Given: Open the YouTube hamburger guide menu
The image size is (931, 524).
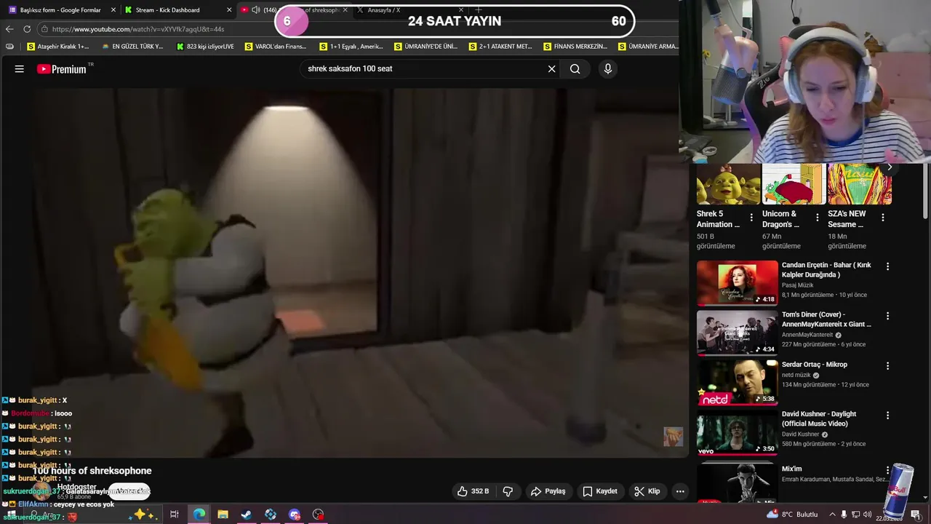Looking at the screenshot, I should point(20,69).
